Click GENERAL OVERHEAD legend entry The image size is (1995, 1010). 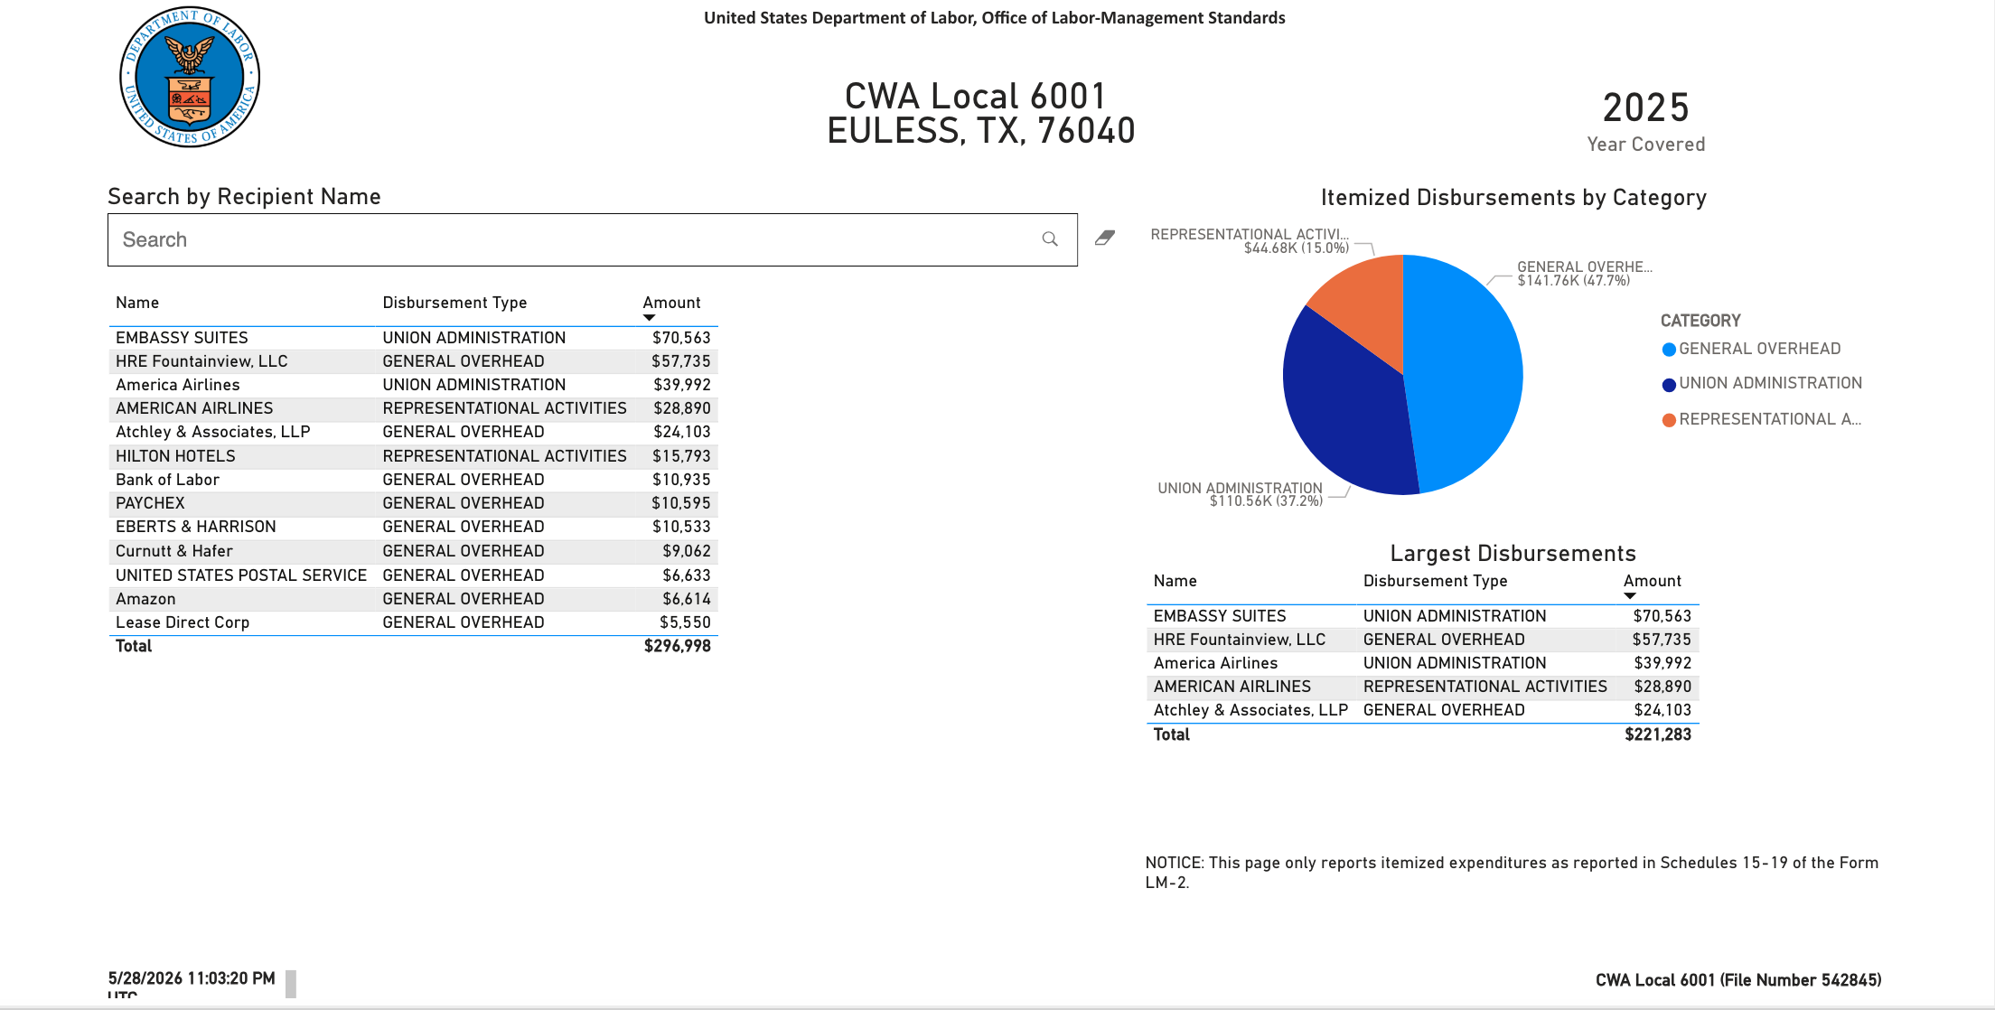tap(1751, 349)
